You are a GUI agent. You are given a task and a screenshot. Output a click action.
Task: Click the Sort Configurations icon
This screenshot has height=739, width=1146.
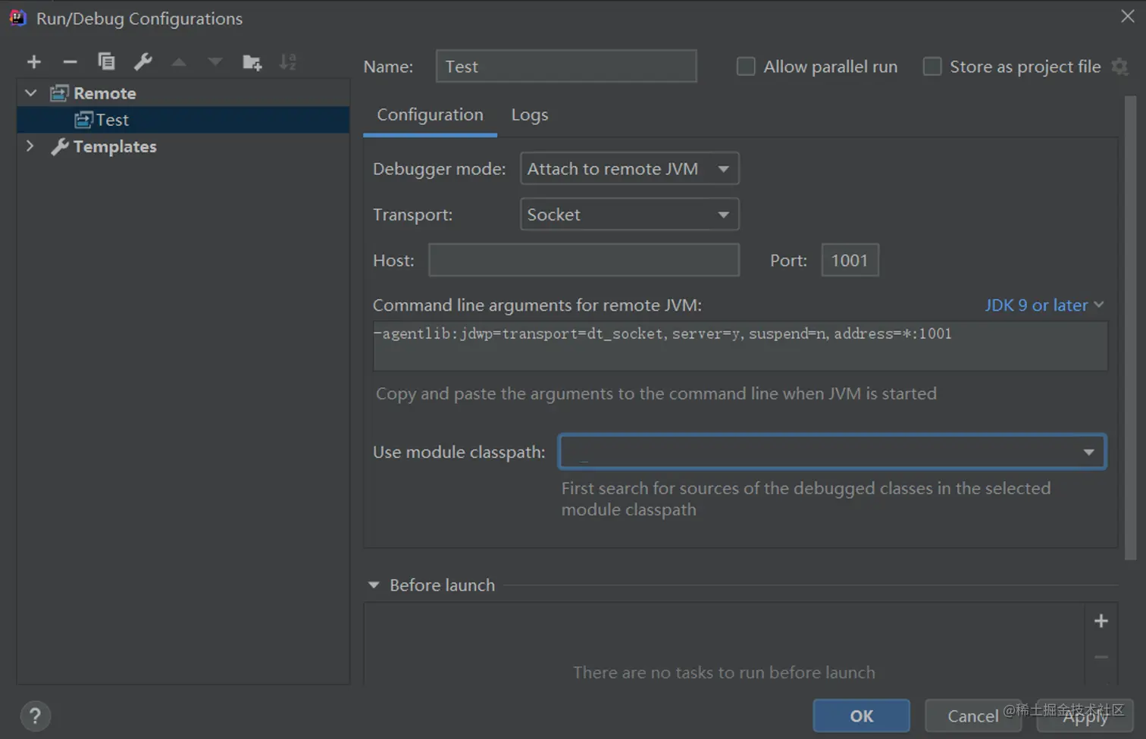288,62
